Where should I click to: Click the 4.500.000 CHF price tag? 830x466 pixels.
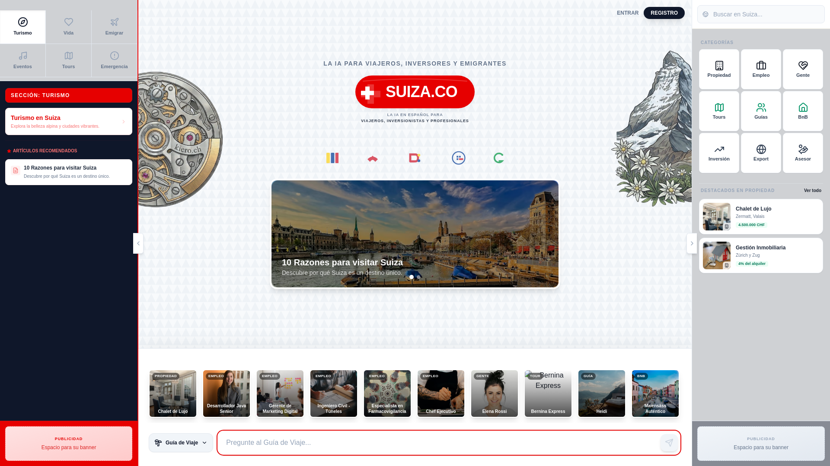[751, 225]
